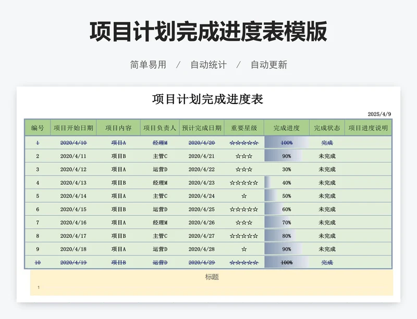This screenshot has height=319, width=417.
Task: Select the 自动统计 tagline text
Action: coord(208,65)
